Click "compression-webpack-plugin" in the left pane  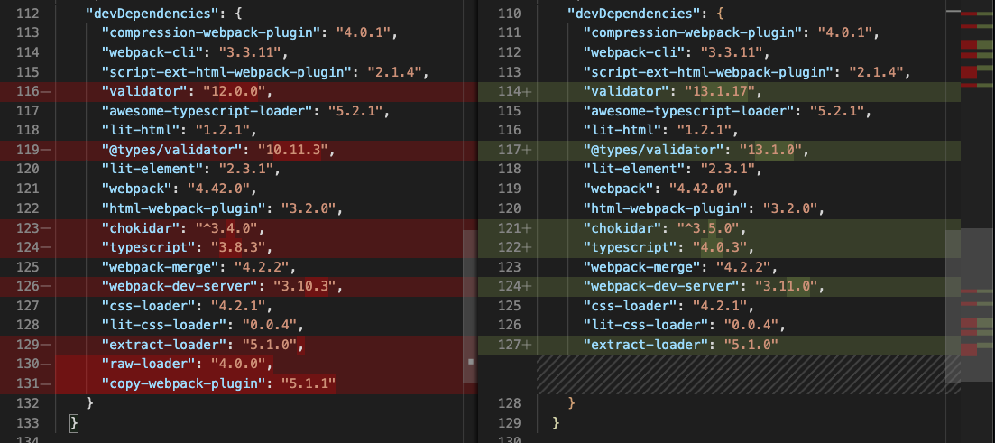(211, 32)
